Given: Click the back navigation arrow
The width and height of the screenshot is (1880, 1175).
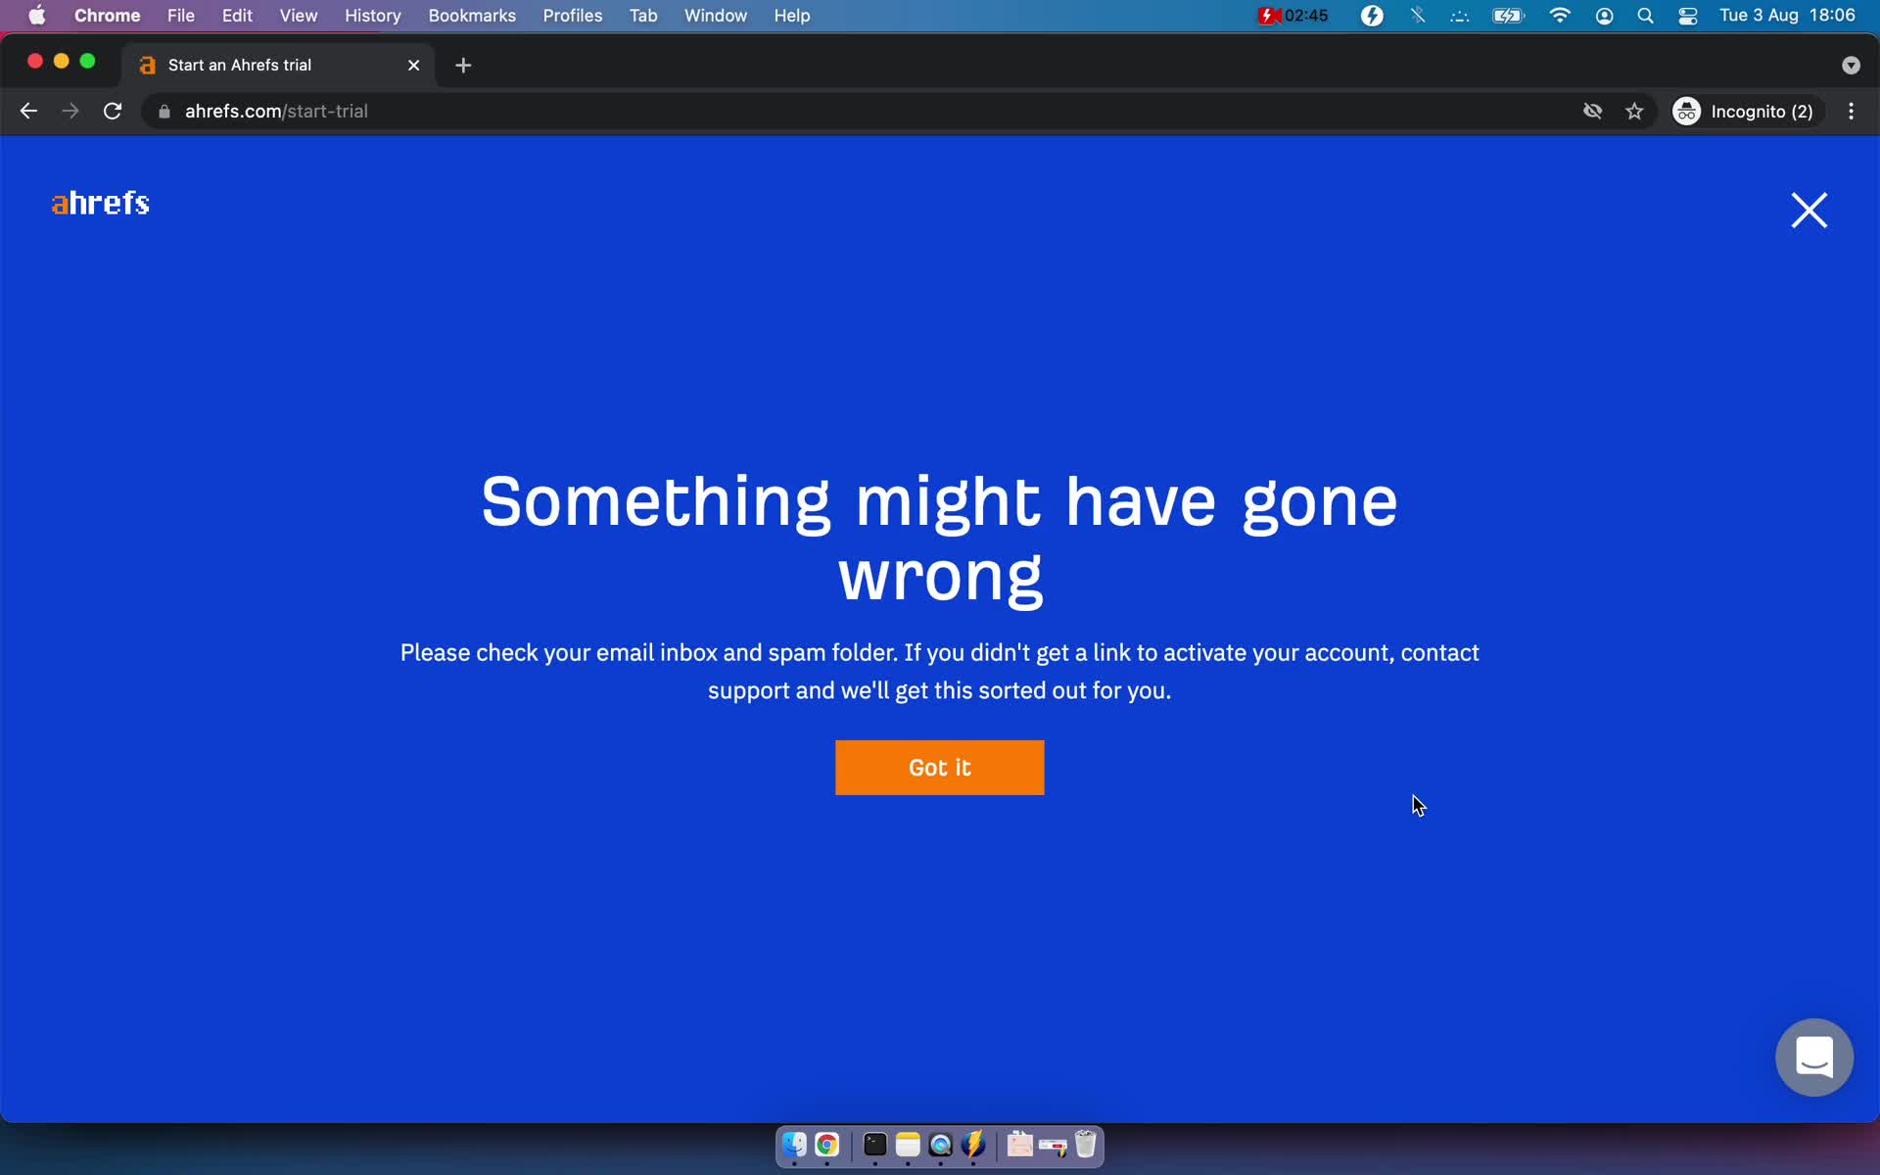Looking at the screenshot, I should 29,110.
